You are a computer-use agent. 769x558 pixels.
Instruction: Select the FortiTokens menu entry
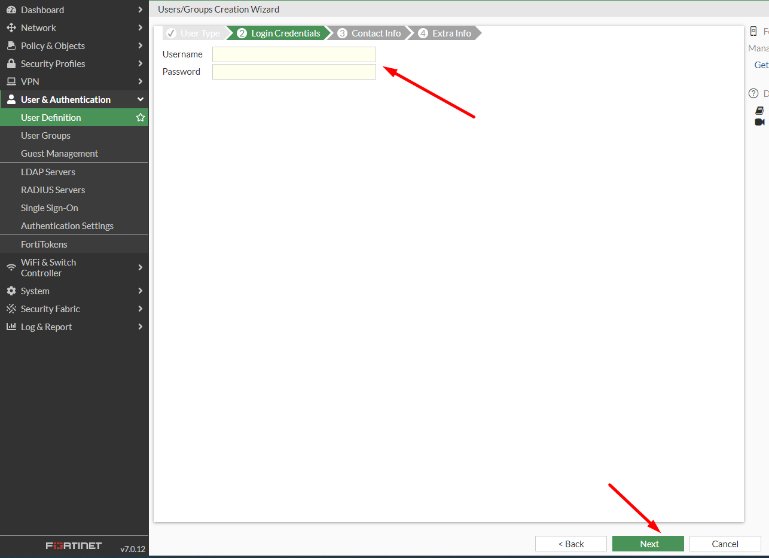pyautogui.click(x=44, y=245)
